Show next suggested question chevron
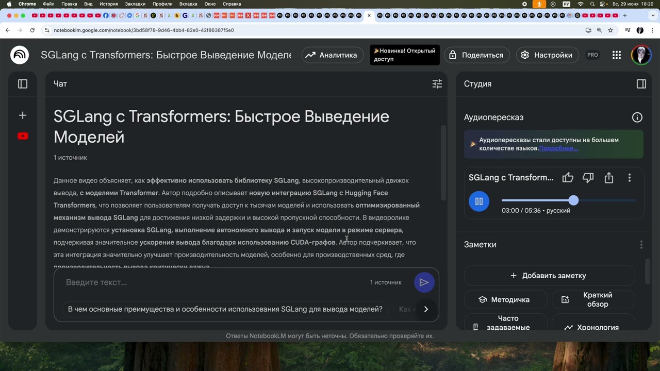The height and width of the screenshot is (371, 660). coord(426,309)
